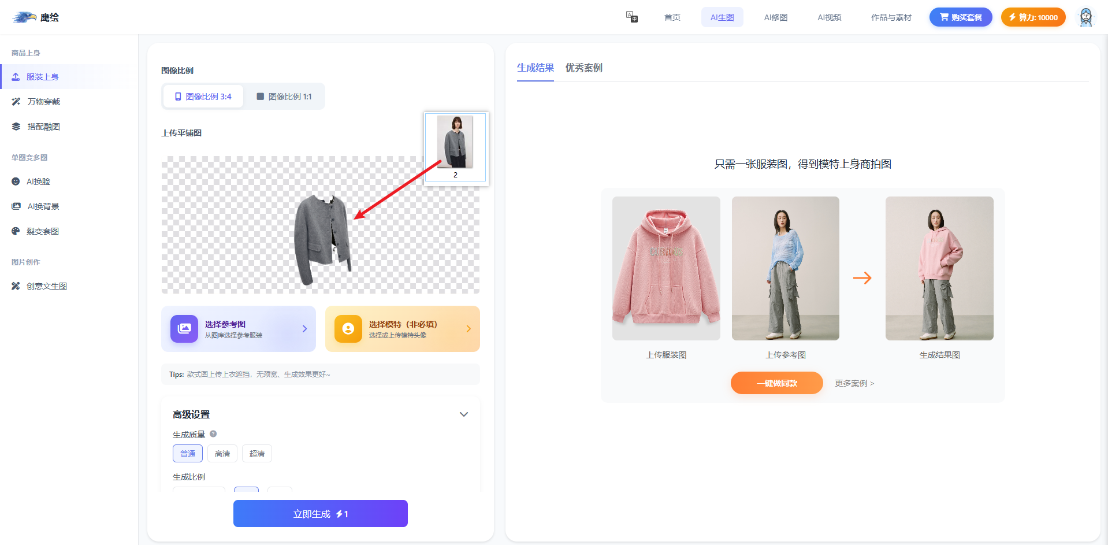Select 裂变套图 in the sidebar
The height and width of the screenshot is (545, 1108).
(42, 231)
